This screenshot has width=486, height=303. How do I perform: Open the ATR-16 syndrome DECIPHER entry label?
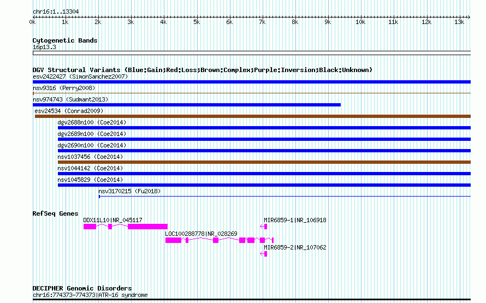[90, 295]
